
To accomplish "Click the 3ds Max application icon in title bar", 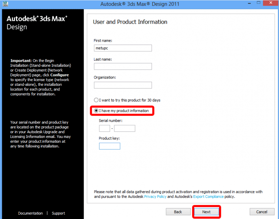I will 5,4.
